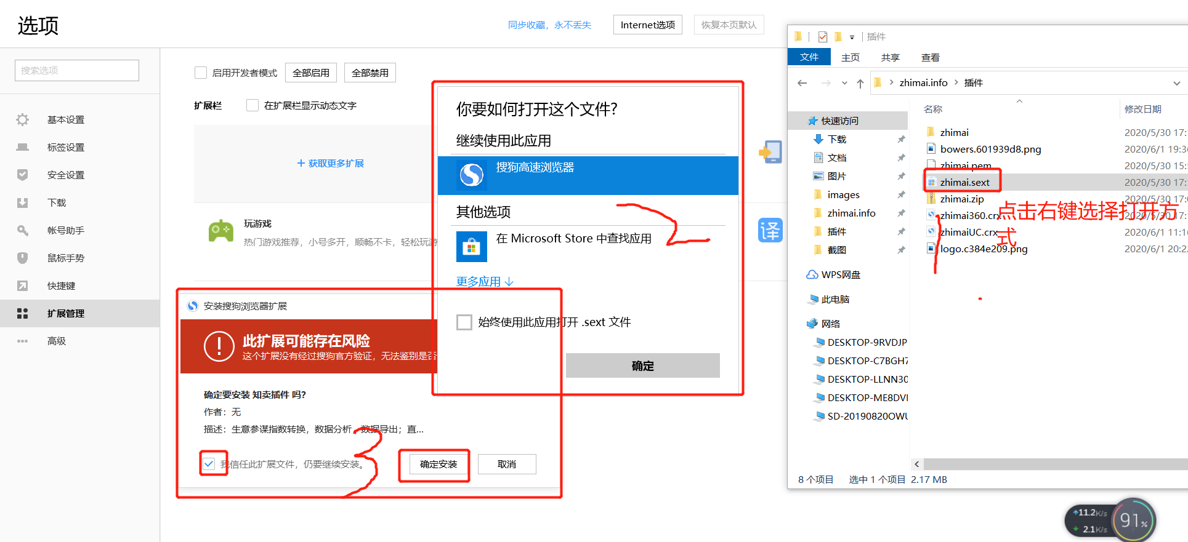Check 始终使用此应用打开 .sext 文件
The image size is (1188, 542).
(464, 322)
